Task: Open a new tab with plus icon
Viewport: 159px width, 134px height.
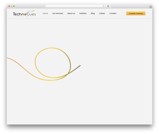Action: click(151, 7)
